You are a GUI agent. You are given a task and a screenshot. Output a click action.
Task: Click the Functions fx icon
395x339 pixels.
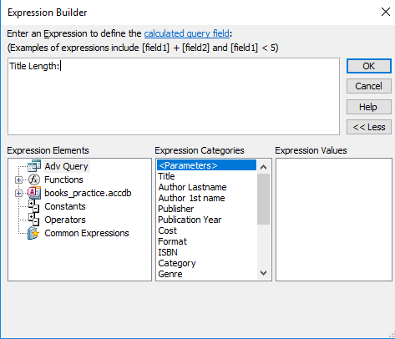pos(34,180)
